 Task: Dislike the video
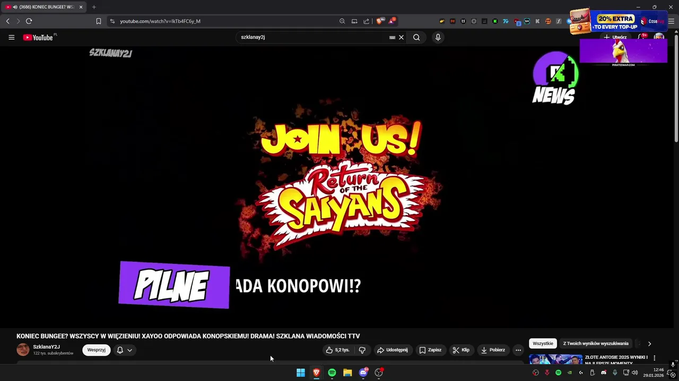click(362, 350)
